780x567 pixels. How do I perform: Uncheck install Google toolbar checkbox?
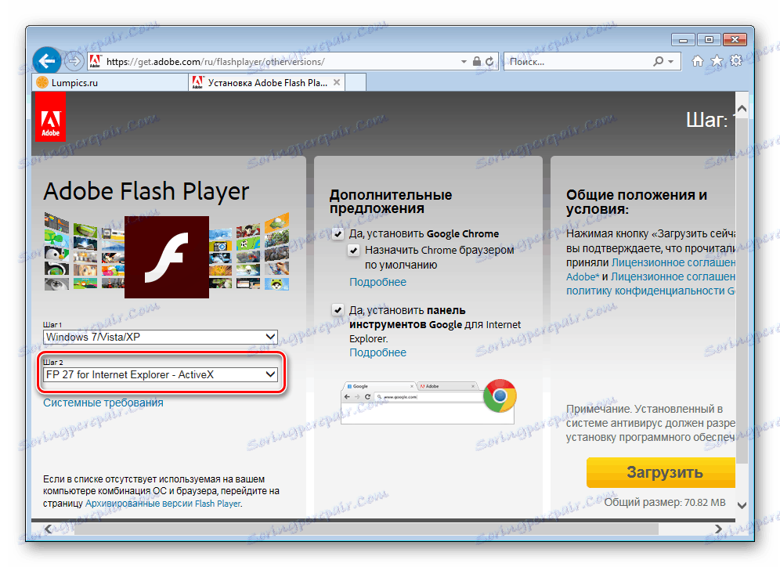point(338,310)
